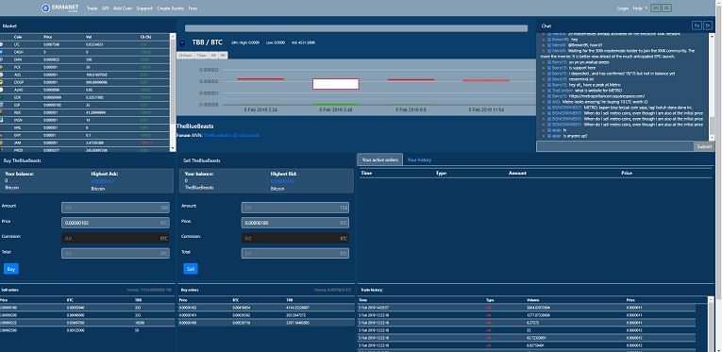
Task: Set the chart range to 6M
Action: [223, 56]
